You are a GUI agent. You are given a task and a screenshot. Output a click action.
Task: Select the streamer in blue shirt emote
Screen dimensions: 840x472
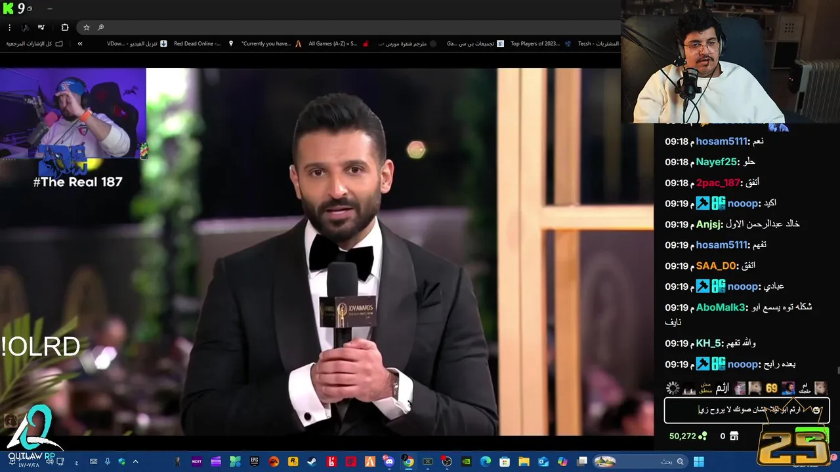tap(788, 388)
